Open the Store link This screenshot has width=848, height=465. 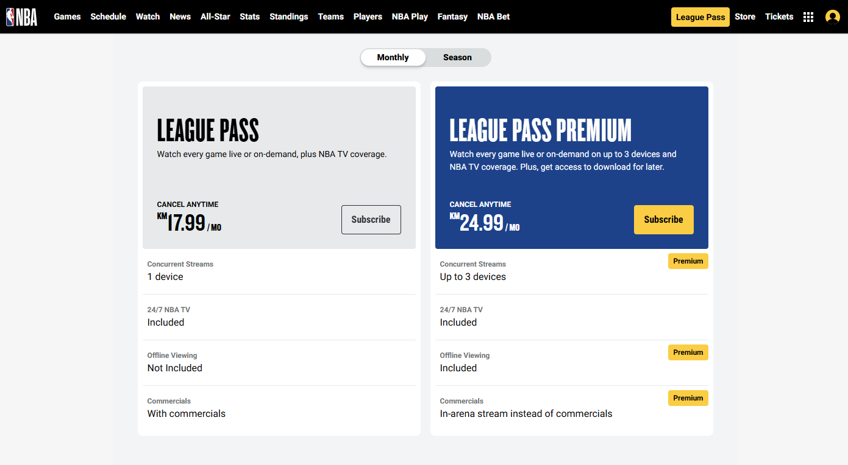[745, 16]
